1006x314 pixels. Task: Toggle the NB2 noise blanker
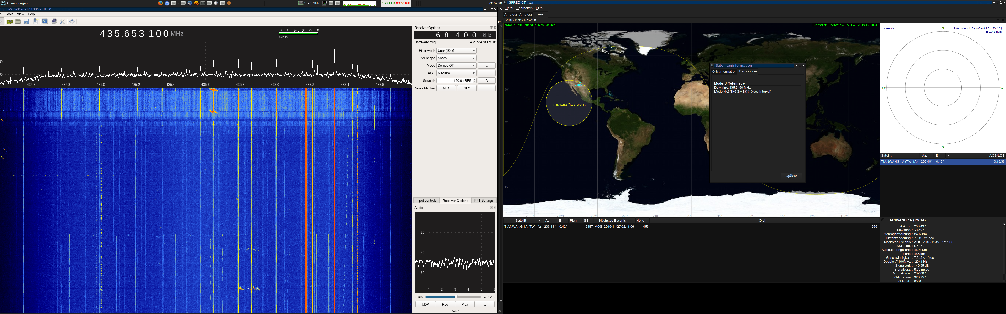[467, 88]
